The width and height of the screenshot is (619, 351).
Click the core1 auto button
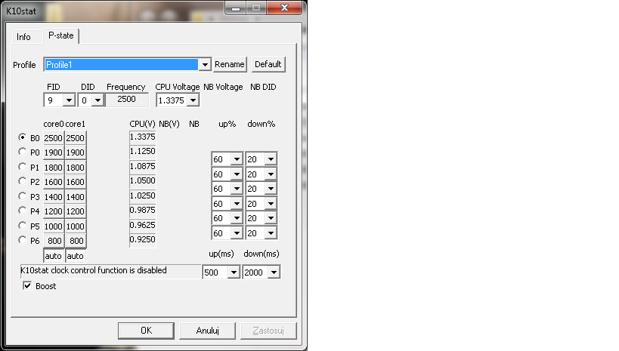(76, 256)
